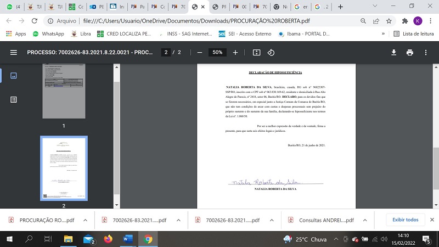Show page thumbnails view in sidebar

coord(14,75)
